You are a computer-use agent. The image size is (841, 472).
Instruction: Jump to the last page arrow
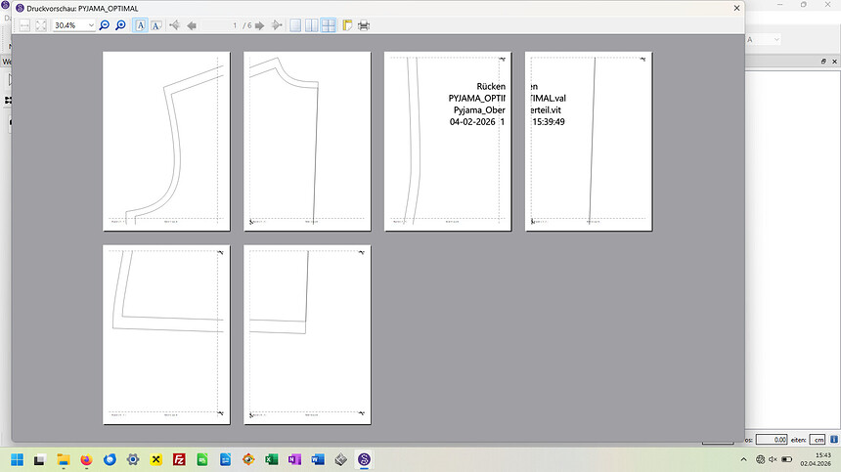(x=277, y=24)
